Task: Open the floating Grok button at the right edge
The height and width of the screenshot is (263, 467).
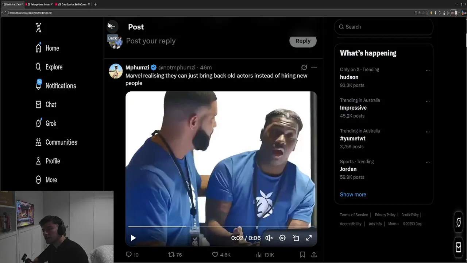Action: 459,222
